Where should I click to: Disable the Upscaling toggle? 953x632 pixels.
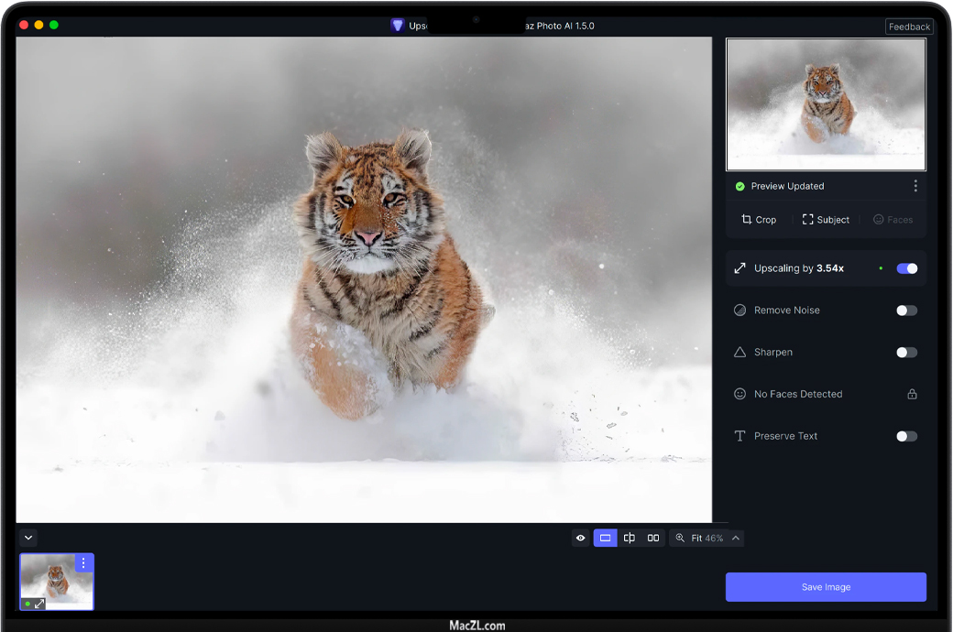pyautogui.click(x=906, y=268)
